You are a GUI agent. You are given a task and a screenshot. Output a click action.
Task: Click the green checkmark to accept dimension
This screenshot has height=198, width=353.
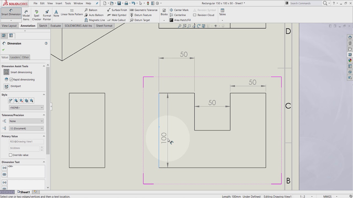click(3, 50)
